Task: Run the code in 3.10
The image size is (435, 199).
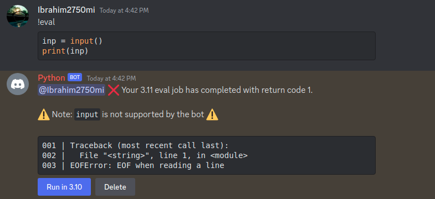Action: coord(64,187)
